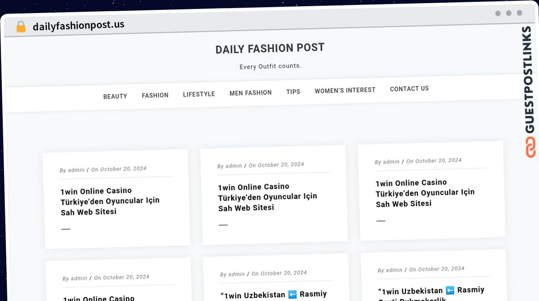
Task: Go to the Lifestyle category
Action: pyautogui.click(x=199, y=94)
